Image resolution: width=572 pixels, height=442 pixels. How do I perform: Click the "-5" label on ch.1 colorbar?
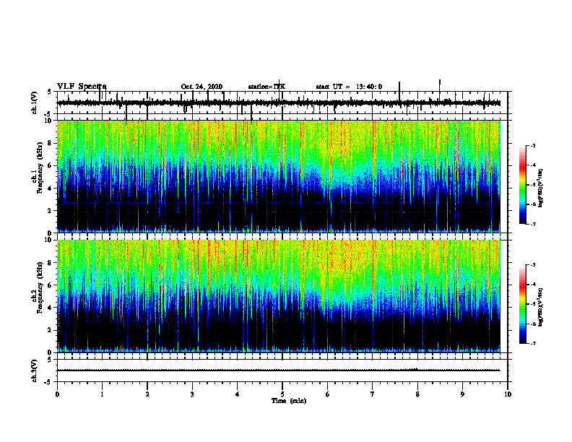pos(533,185)
